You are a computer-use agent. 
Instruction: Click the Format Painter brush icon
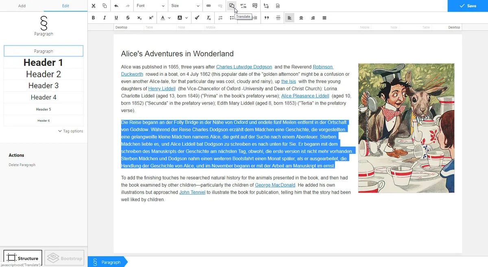point(198,17)
